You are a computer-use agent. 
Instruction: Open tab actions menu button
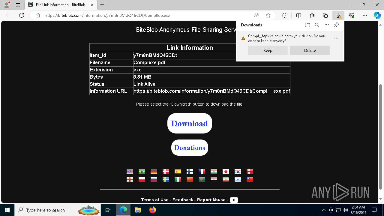(18, 5)
